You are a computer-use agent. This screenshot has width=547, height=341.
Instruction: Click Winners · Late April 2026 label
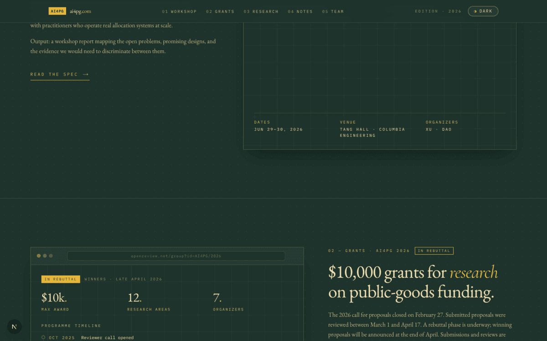123,279
